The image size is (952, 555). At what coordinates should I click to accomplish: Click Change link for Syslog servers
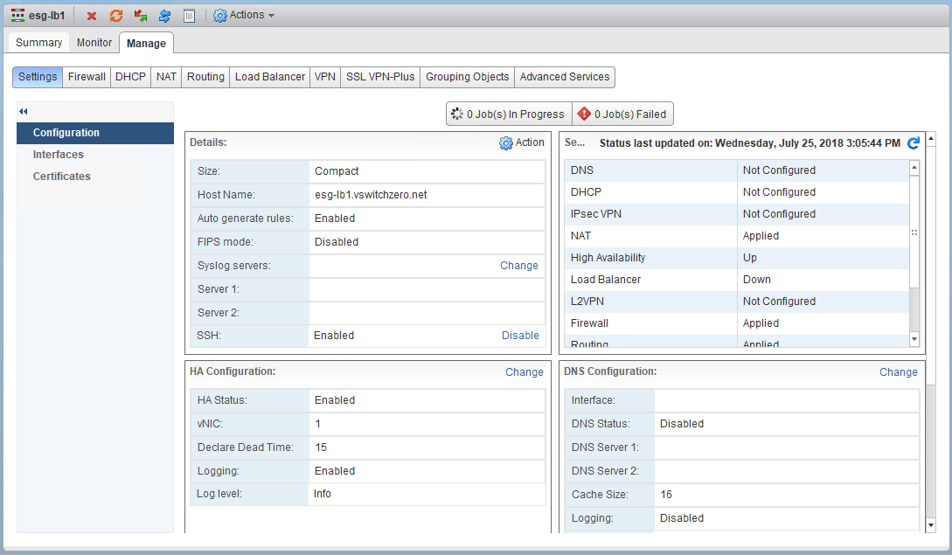(519, 266)
